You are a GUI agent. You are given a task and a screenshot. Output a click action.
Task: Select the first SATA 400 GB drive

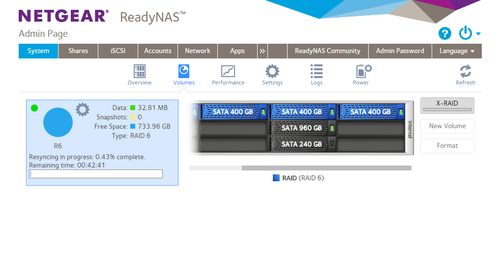point(233,112)
